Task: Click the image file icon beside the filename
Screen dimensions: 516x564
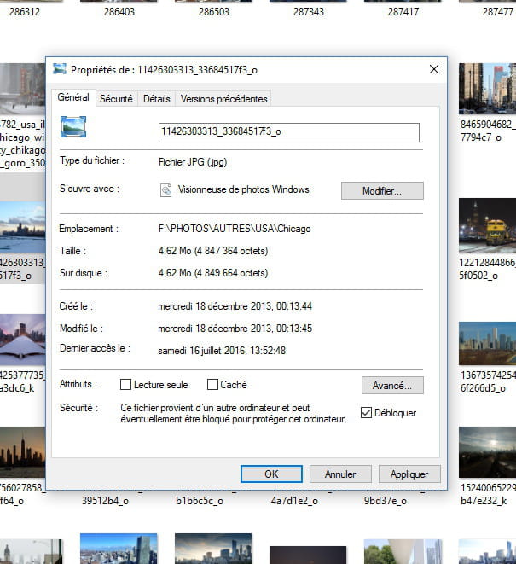Action: point(74,127)
